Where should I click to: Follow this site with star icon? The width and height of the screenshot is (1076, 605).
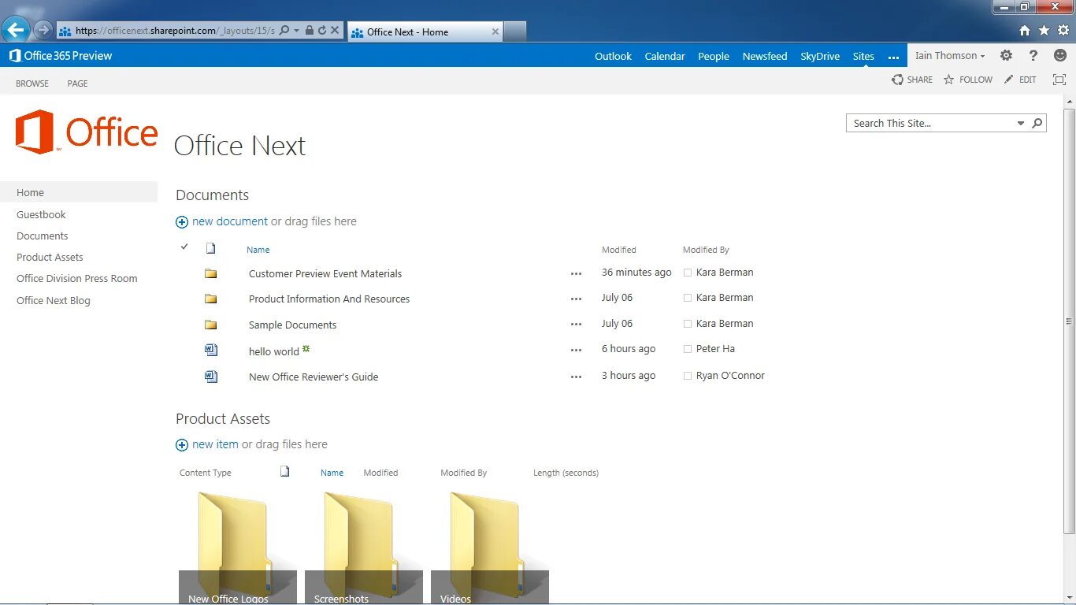pos(968,80)
